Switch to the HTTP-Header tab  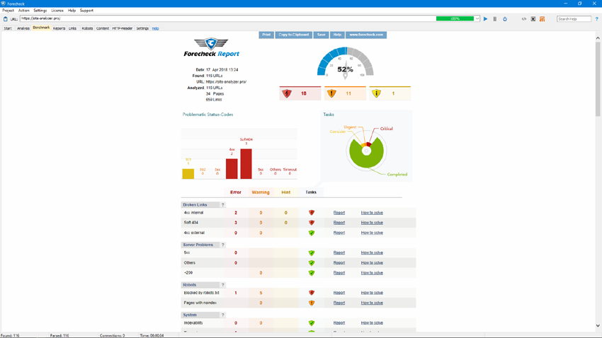(122, 28)
